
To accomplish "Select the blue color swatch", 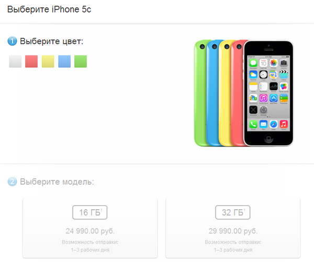I will tap(64, 61).
